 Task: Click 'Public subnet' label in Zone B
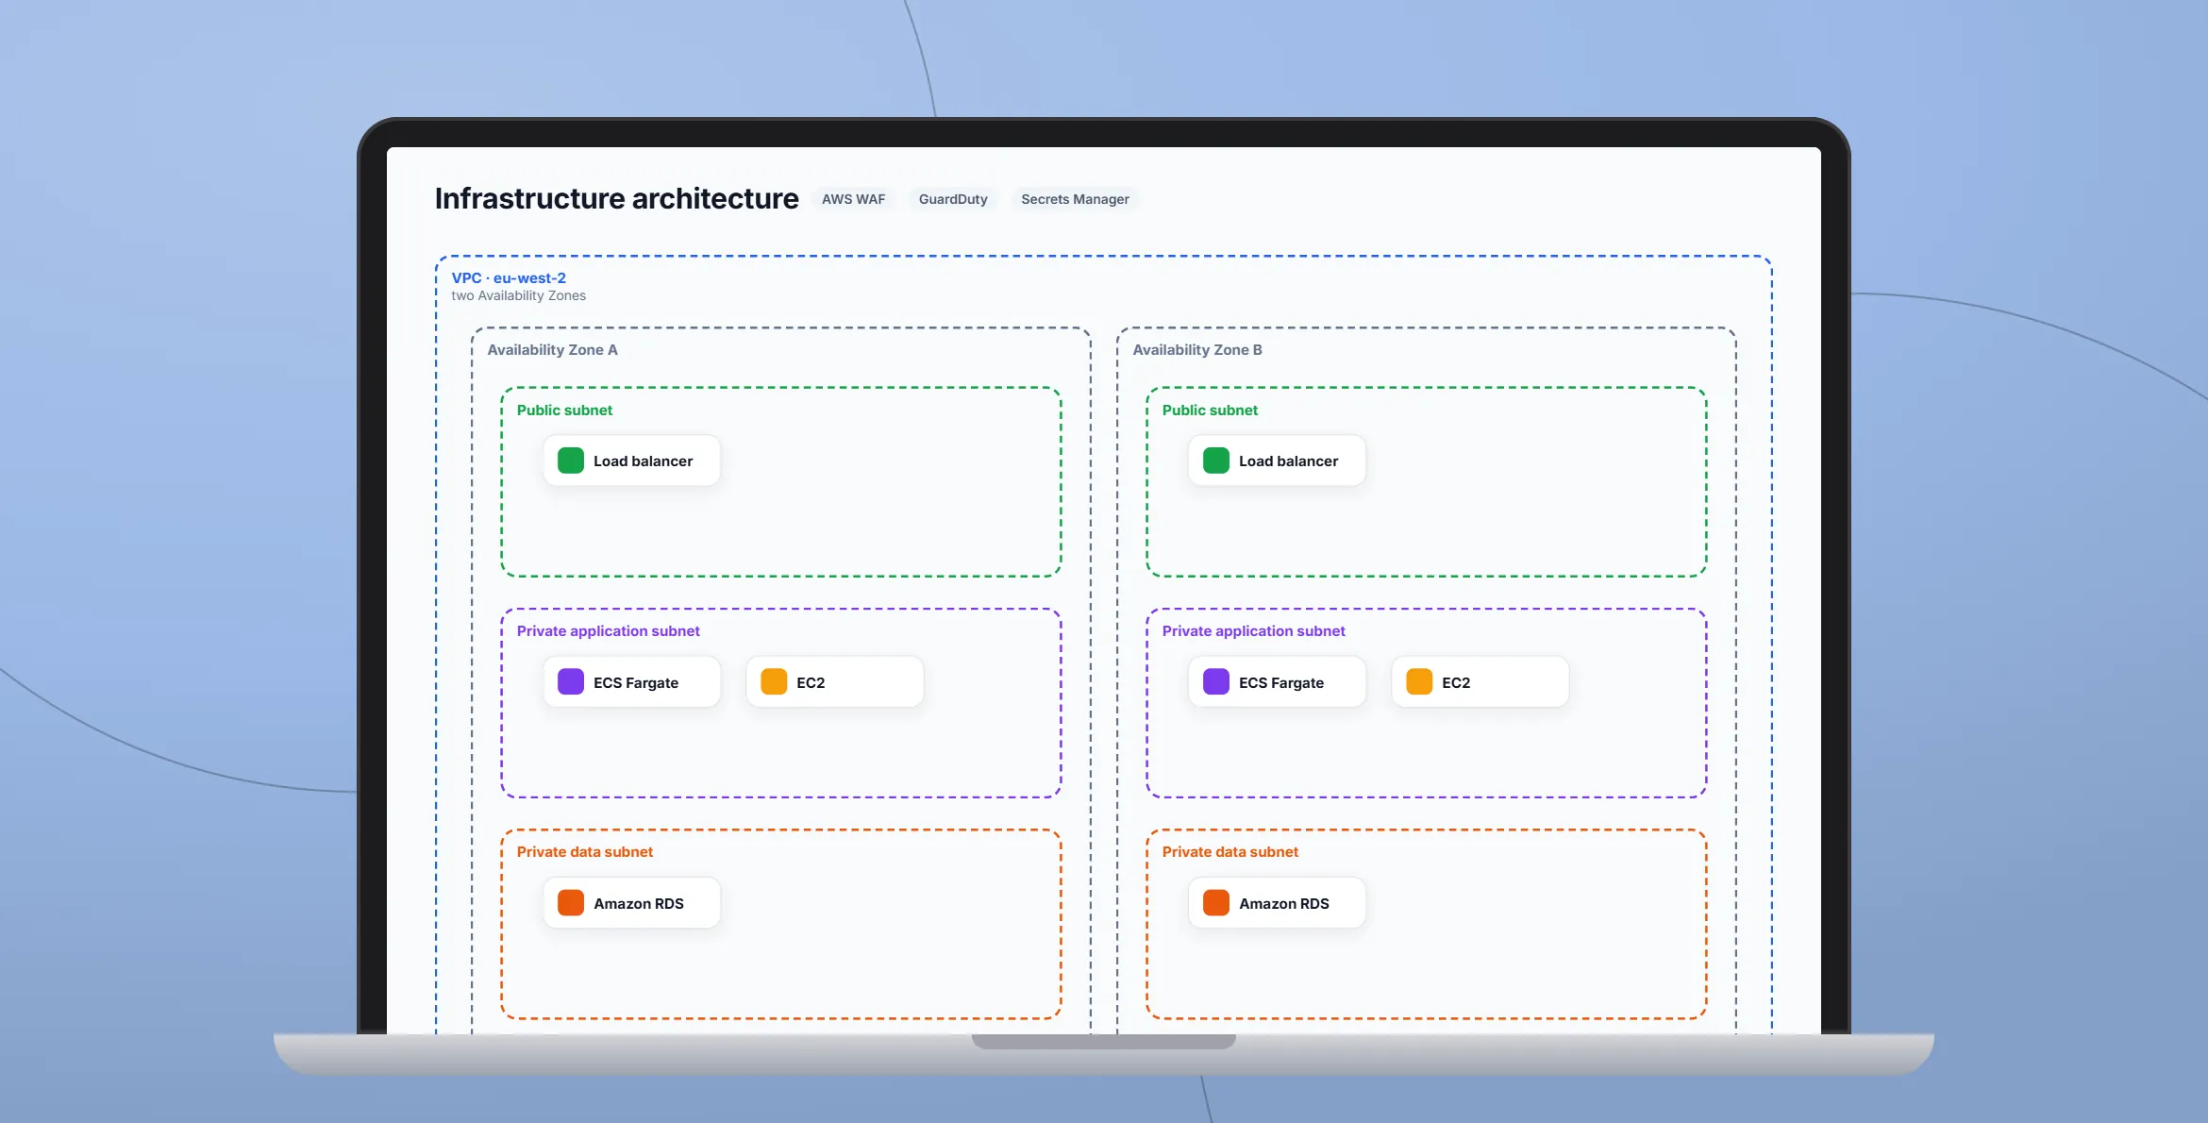(1210, 410)
